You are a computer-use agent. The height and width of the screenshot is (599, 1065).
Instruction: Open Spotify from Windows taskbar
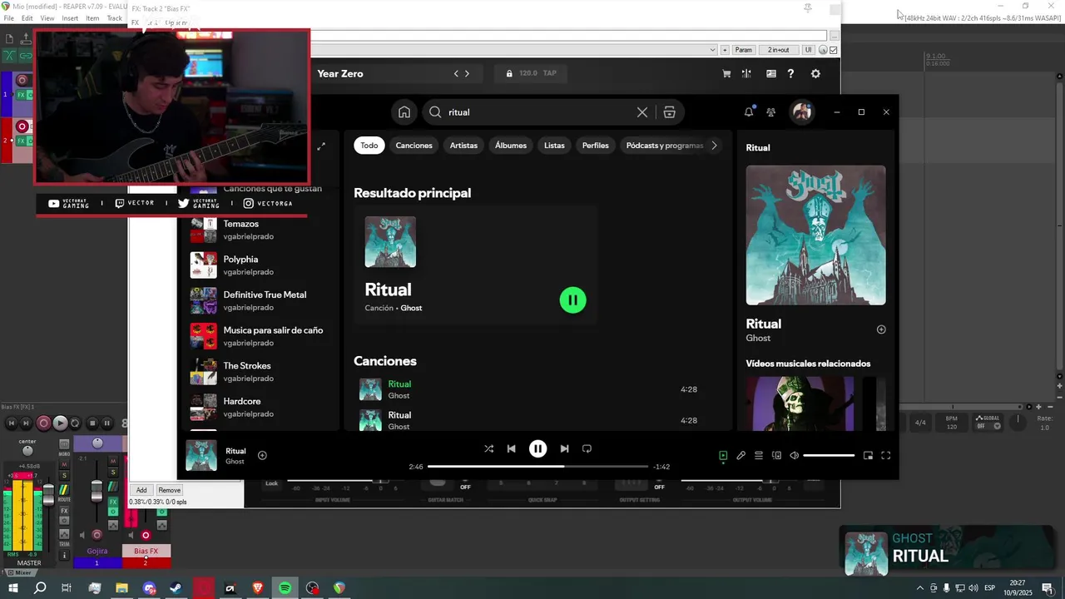tap(285, 588)
